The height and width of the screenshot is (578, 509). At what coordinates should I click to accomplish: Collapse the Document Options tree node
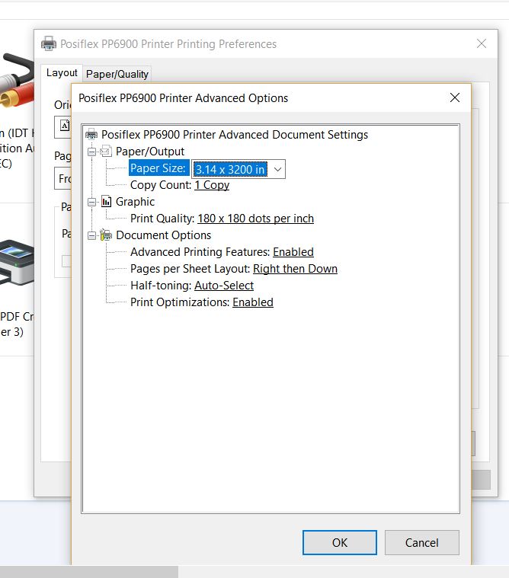coord(91,235)
